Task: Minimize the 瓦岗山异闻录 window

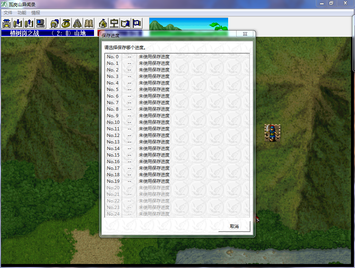Action: 321,3
